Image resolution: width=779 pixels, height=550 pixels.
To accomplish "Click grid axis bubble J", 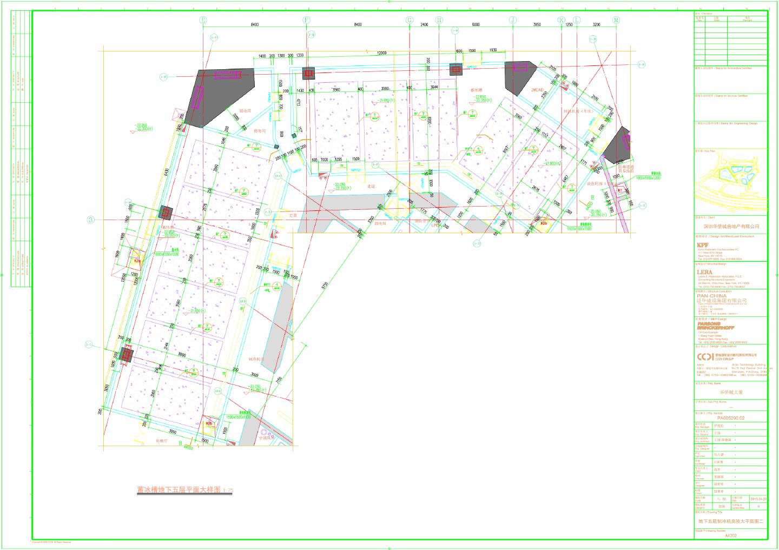I will (x=513, y=20).
